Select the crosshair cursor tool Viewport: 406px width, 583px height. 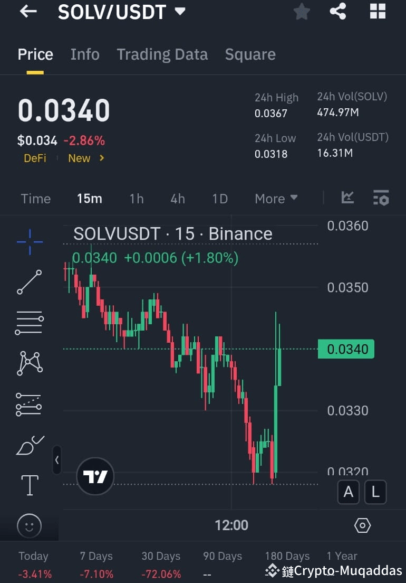click(x=29, y=241)
